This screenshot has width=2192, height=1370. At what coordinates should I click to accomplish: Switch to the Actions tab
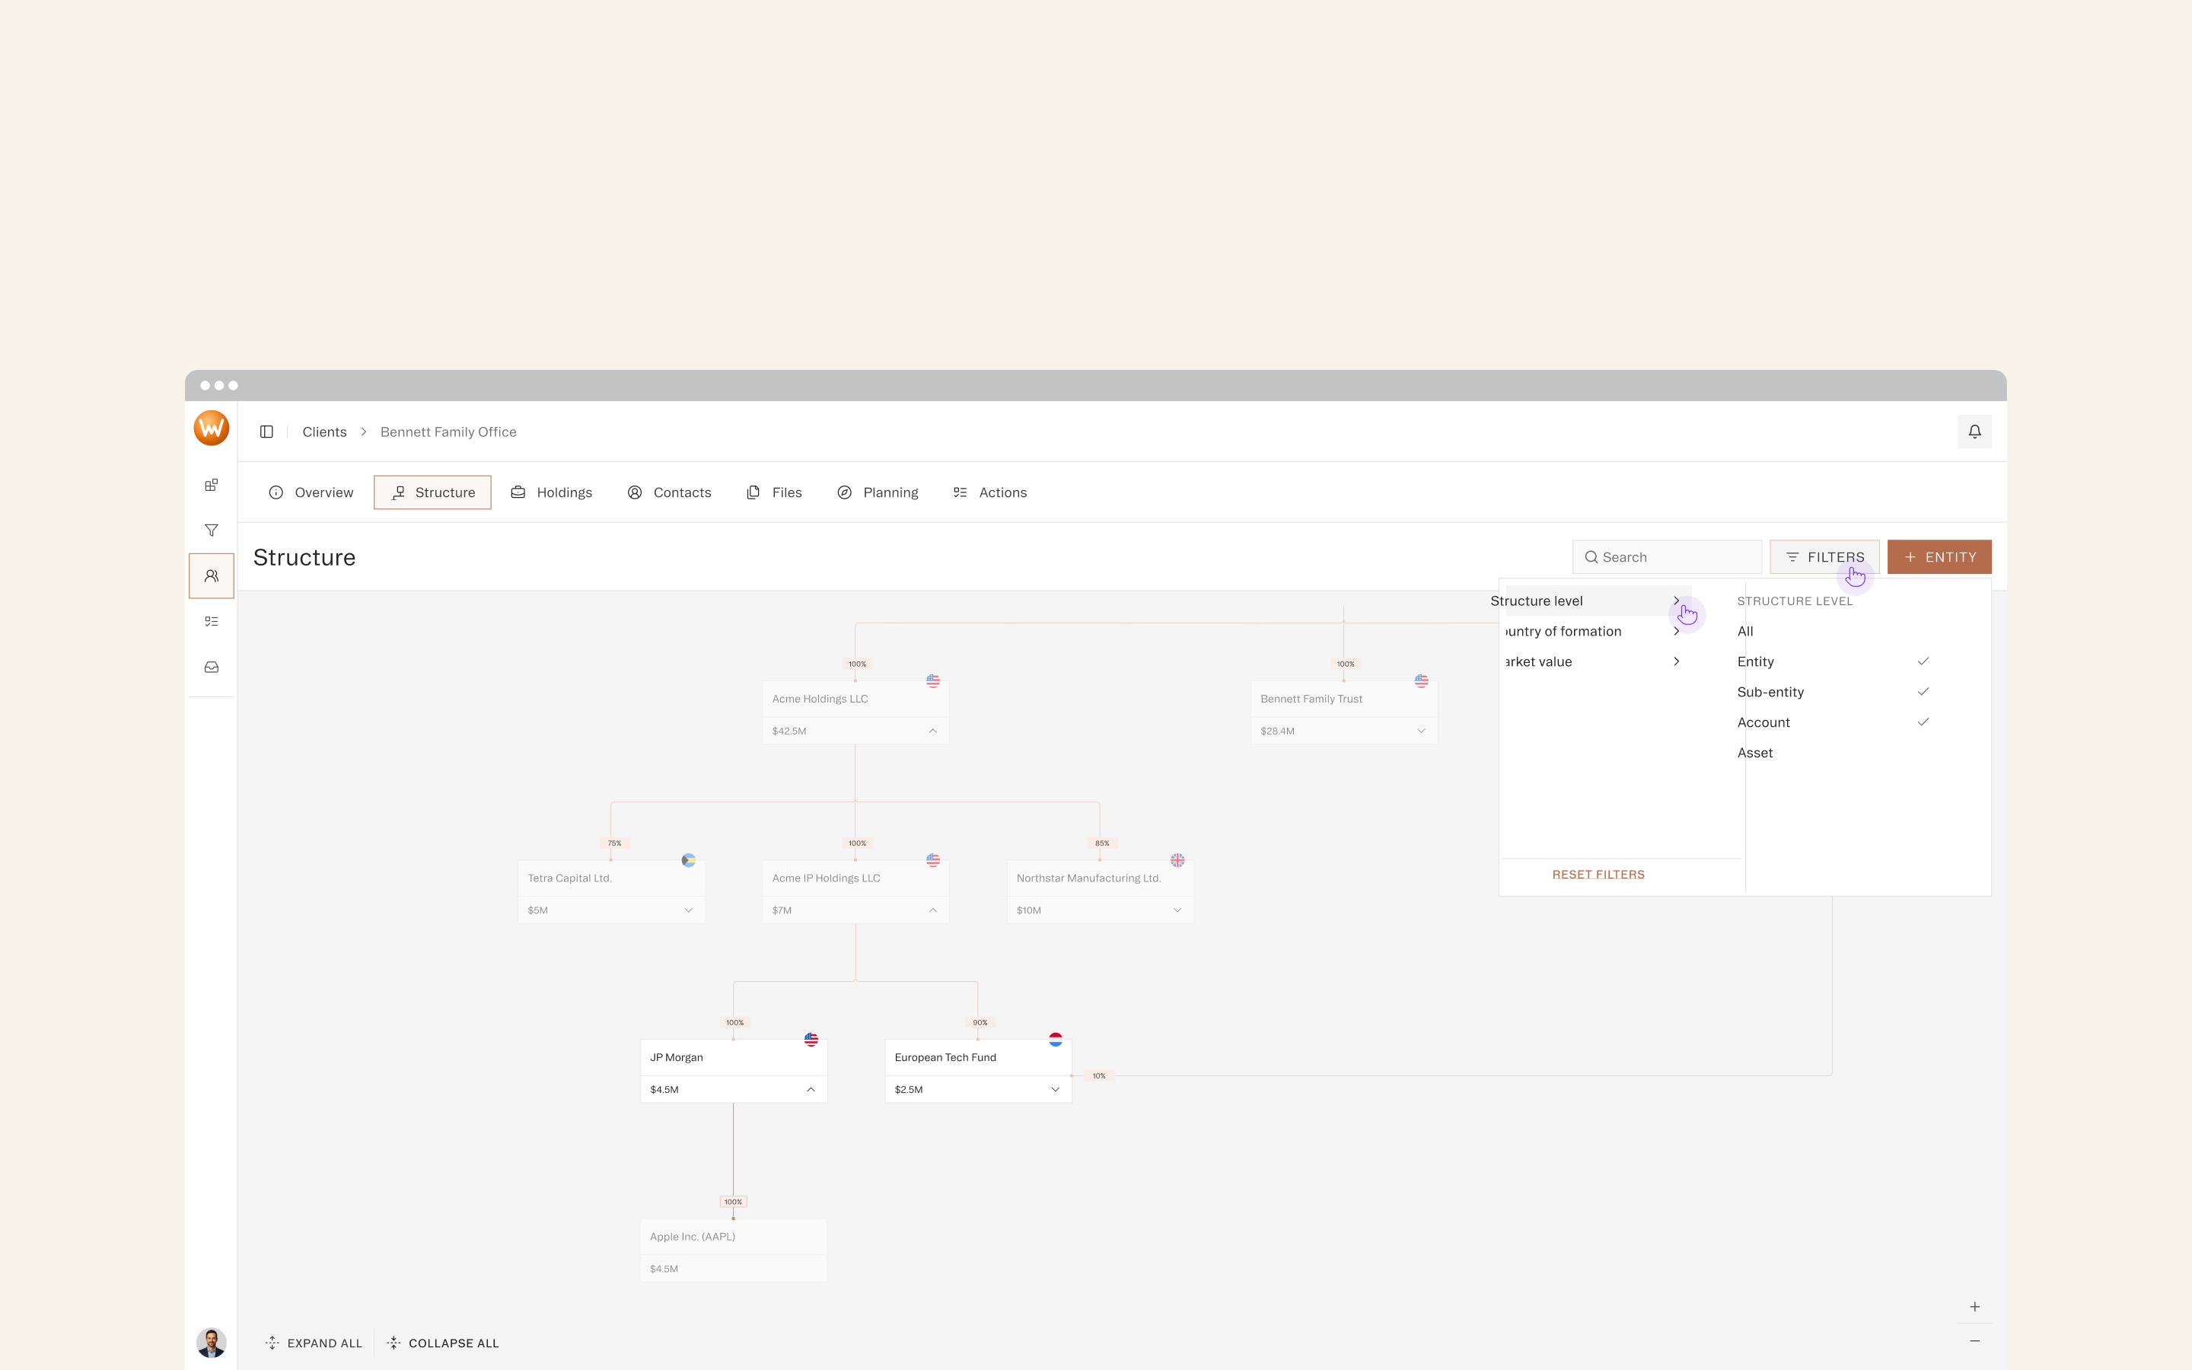pos(990,492)
